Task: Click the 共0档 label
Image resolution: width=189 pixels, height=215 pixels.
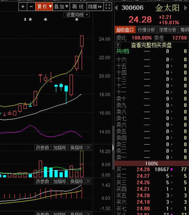Action: [x=122, y=51]
